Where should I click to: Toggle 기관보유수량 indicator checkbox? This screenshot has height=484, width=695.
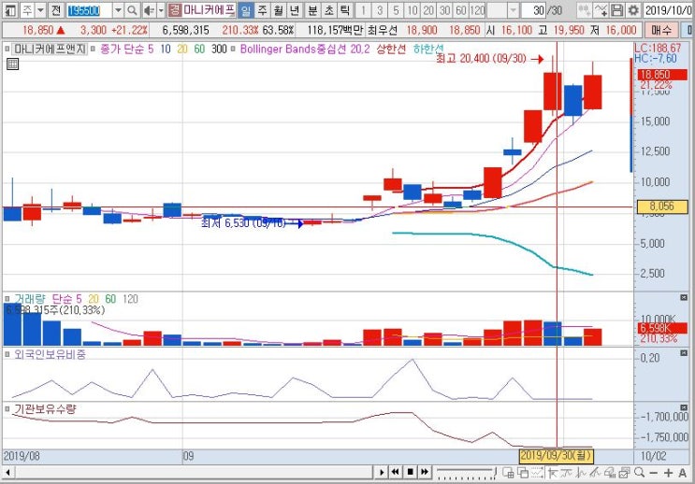[x=7, y=408]
